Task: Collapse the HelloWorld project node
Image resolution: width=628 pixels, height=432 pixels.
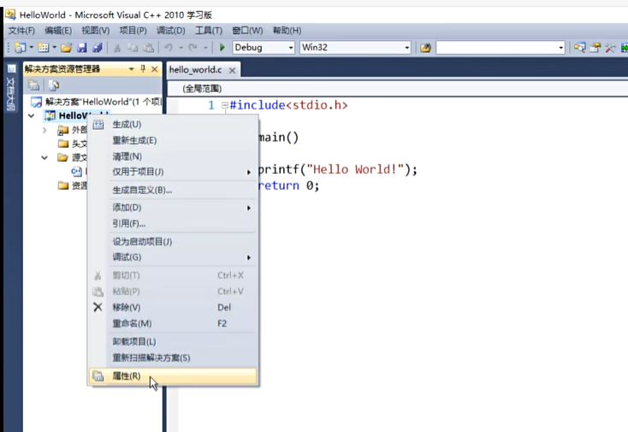Action: pos(32,115)
